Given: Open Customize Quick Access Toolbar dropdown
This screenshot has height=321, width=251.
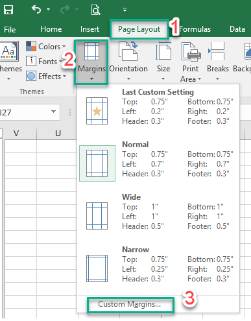Looking at the screenshot, I should click(x=125, y=10).
